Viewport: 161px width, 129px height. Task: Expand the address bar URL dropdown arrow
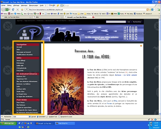155,10
